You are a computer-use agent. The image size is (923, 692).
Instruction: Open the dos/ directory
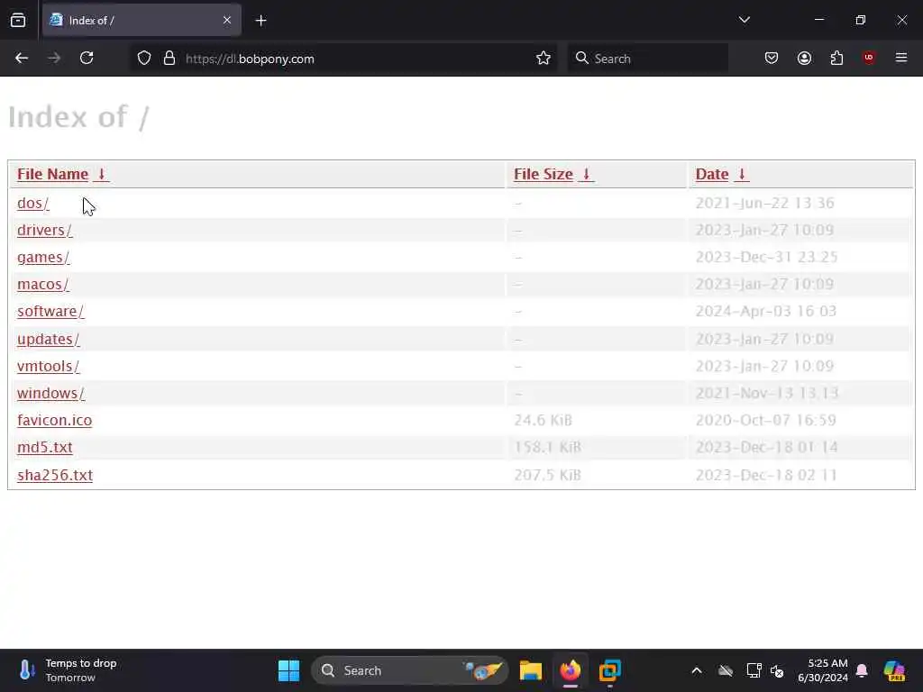(x=33, y=203)
